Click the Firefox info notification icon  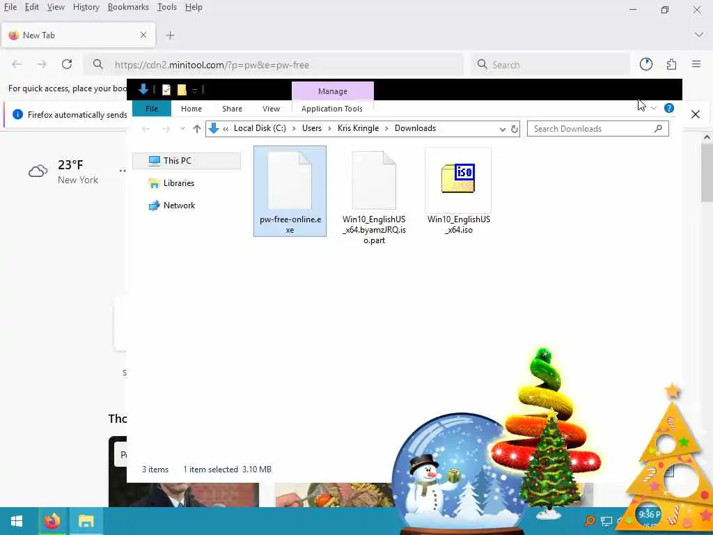click(17, 114)
